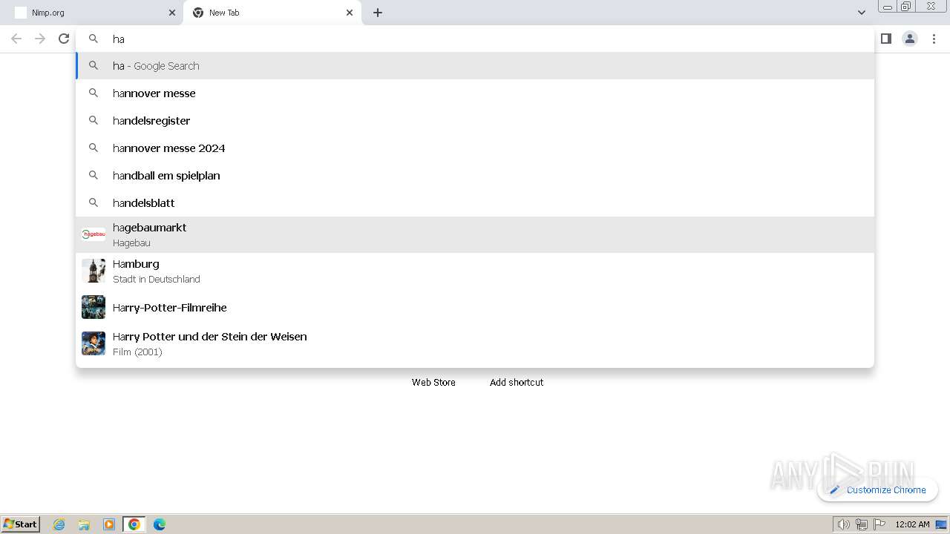Open a new tab with plus button
Screen dimensions: 950x534
pos(378,13)
